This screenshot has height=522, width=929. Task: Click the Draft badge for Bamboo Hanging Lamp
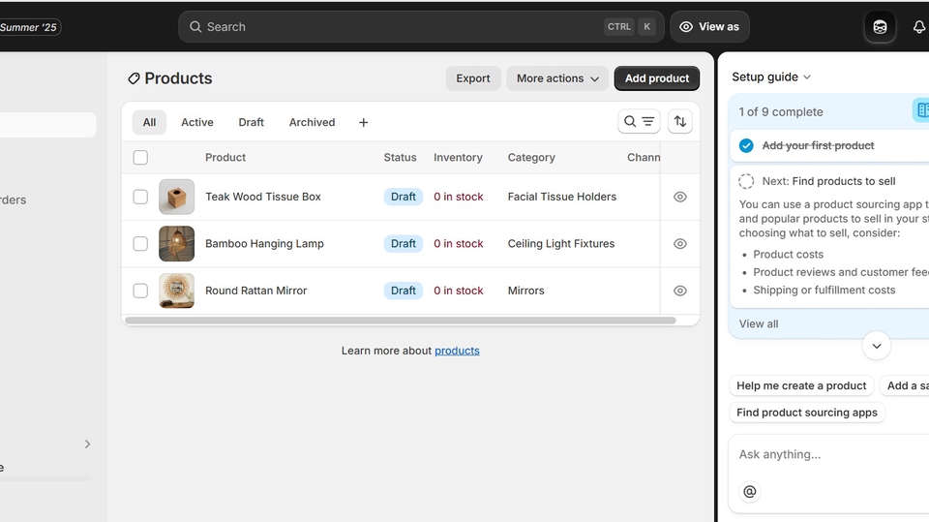pos(403,244)
